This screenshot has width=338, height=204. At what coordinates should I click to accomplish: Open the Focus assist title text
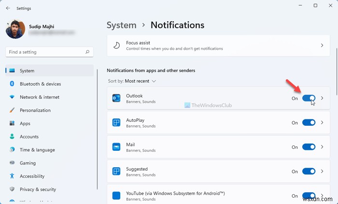tap(138, 43)
